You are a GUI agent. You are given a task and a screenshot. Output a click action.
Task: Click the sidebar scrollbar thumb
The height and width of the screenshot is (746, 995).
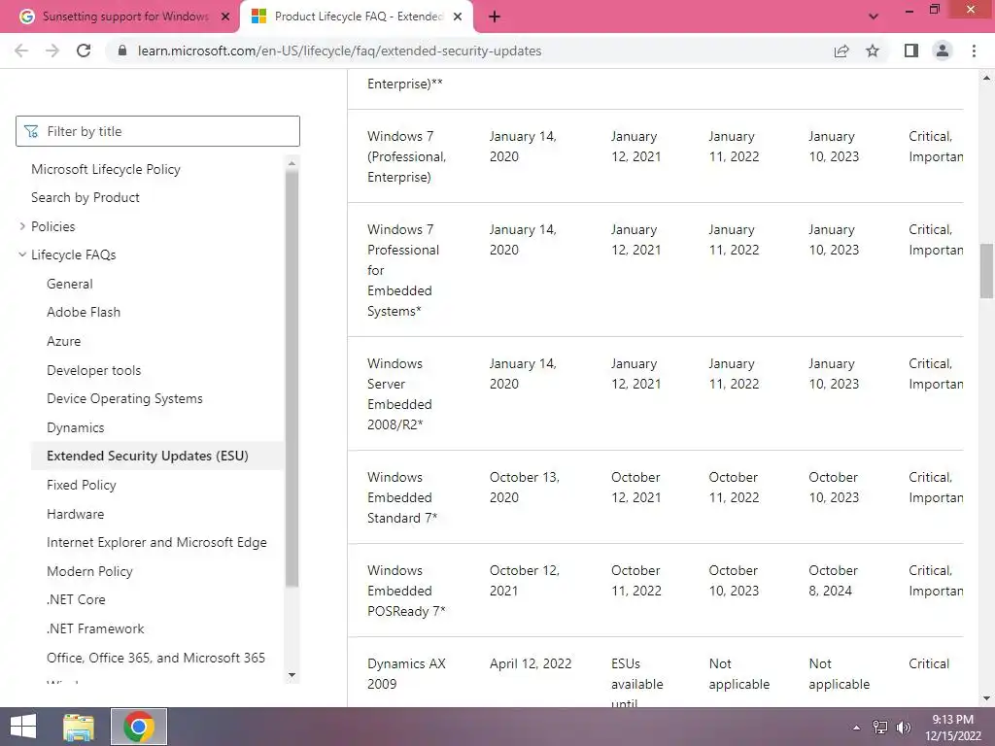click(292, 380)
